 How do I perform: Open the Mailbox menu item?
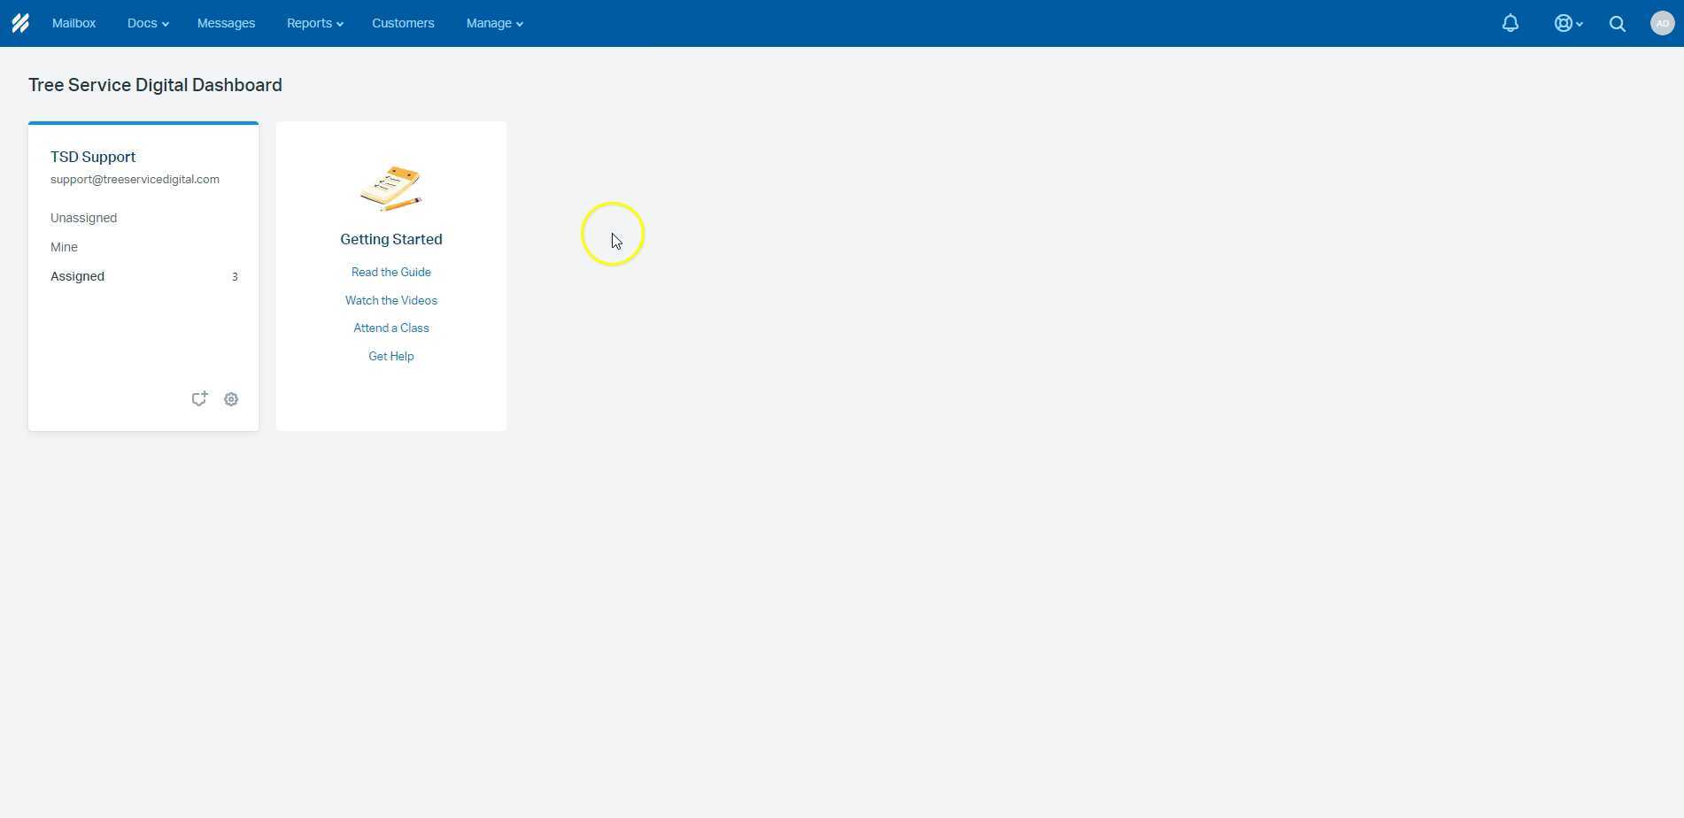pos(73,23)
